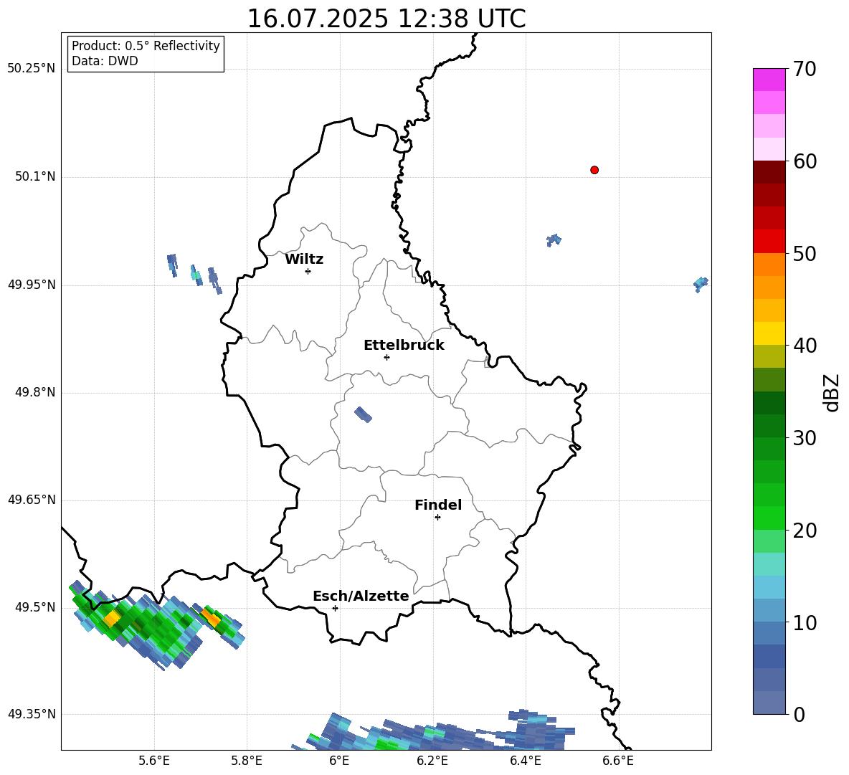The image size is (849, 775).
Task: Click the Product: 0.5° Reflectivity text
Action: (x=146, y=46)
